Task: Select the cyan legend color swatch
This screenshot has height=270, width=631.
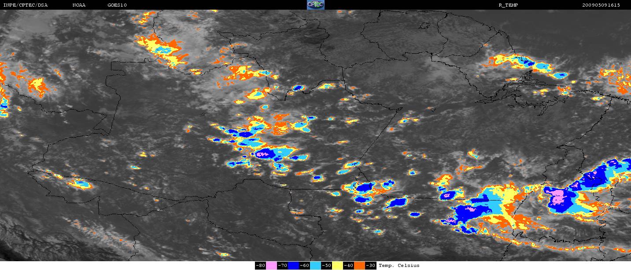Action: coord(315,266)
